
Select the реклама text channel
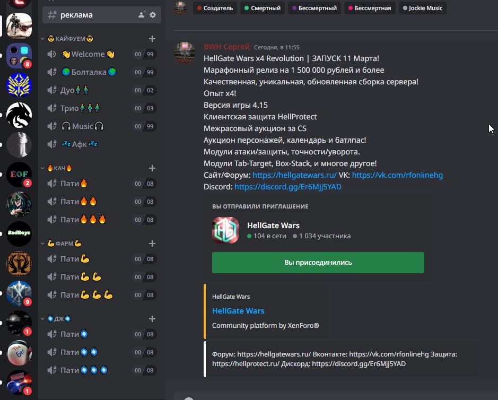[102, 15]
